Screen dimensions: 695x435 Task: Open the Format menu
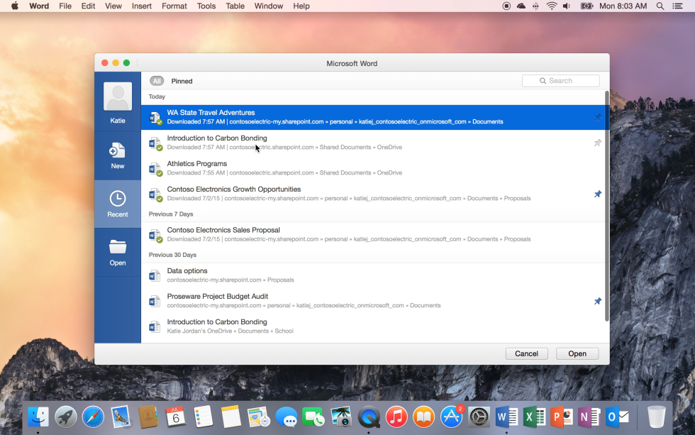coord(174,6)
